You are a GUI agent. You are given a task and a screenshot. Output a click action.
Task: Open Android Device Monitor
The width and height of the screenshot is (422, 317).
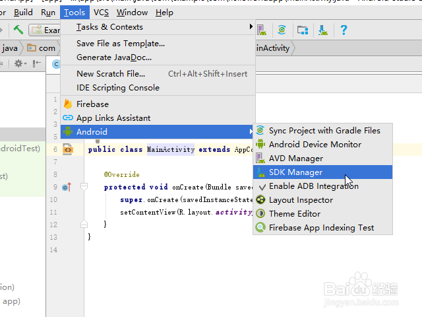click(x=322, y=145)
